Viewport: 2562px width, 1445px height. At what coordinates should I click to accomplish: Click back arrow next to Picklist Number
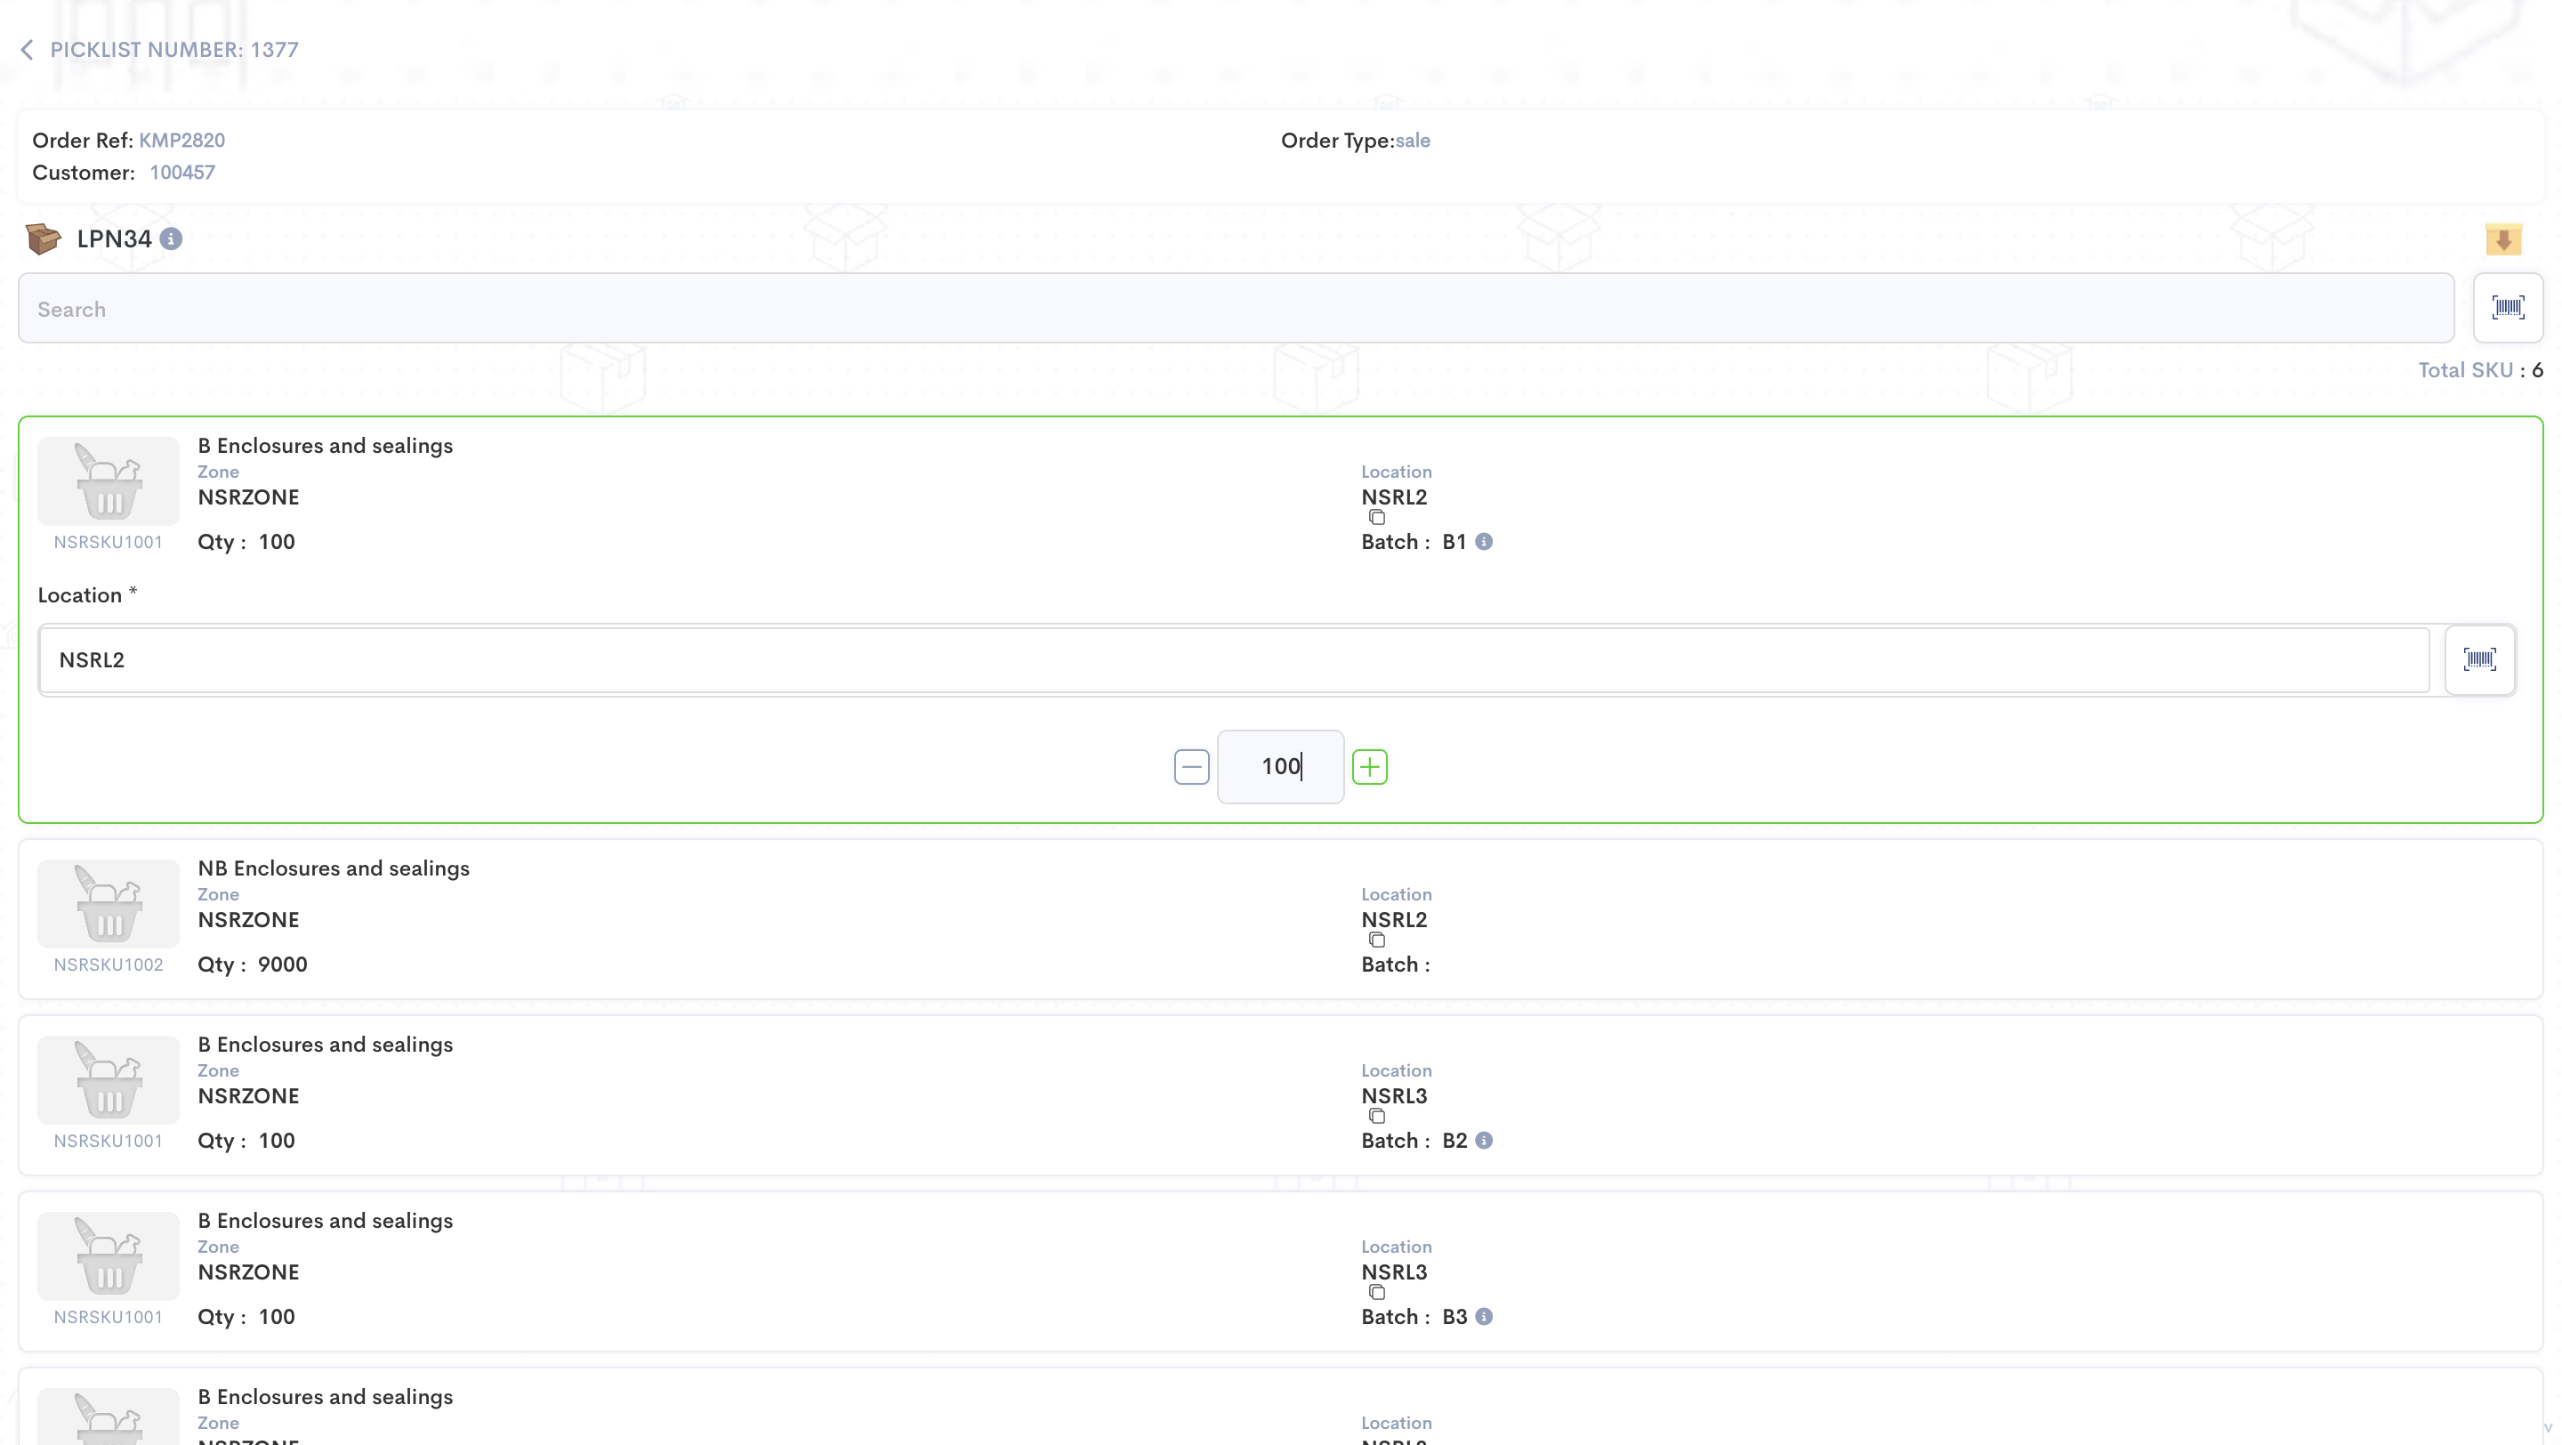27,50
